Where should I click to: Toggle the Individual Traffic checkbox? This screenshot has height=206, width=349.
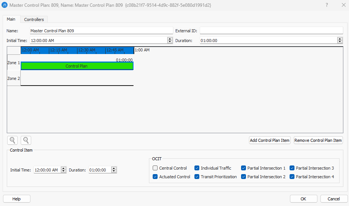point(197,168)
